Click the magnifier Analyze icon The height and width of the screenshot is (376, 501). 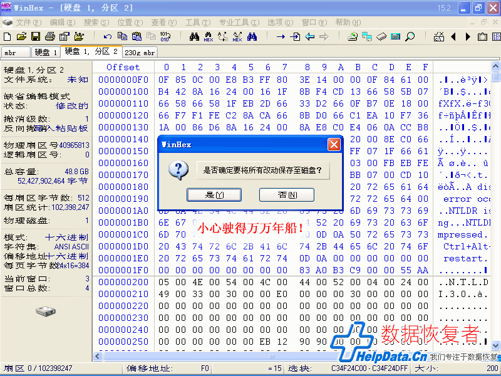tap(410, 37)
